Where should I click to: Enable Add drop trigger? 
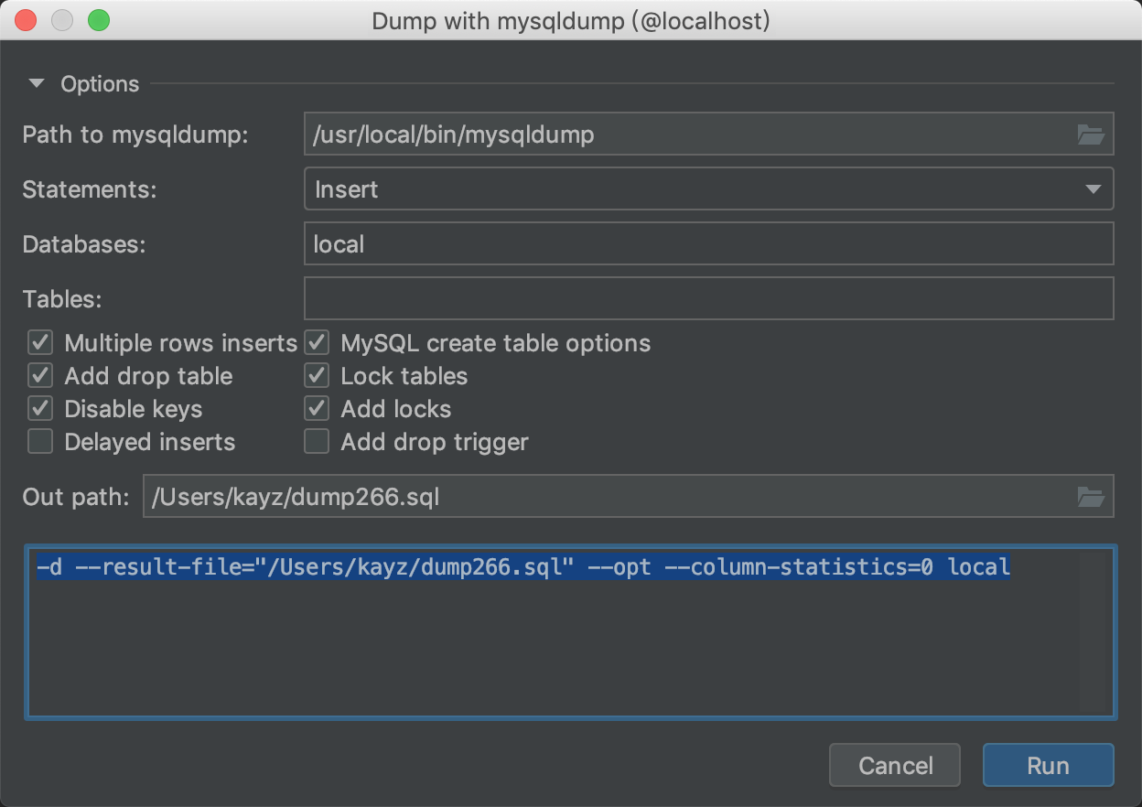click(316, 441)
